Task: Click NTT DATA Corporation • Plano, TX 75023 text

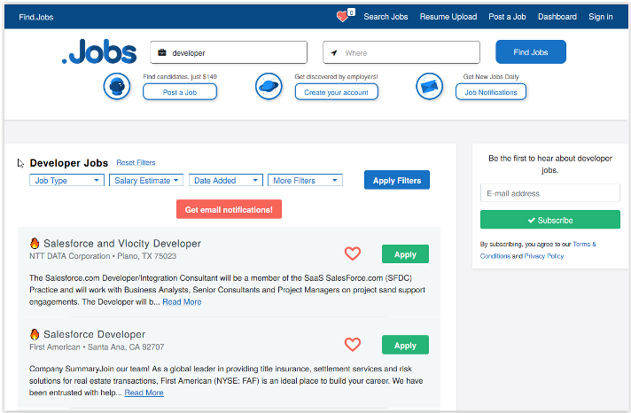Action: tap(103, 256)
